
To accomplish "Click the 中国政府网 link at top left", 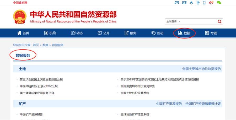I will 20,3.
